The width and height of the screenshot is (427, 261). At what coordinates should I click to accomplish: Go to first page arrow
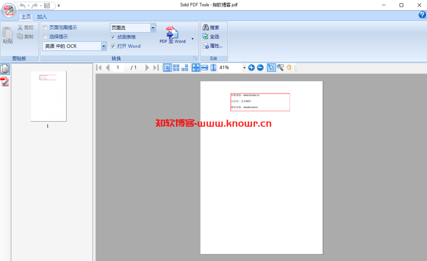[99, 68]
